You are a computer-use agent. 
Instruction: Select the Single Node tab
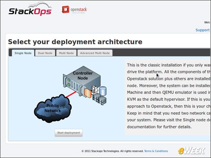tap(23, 53)
